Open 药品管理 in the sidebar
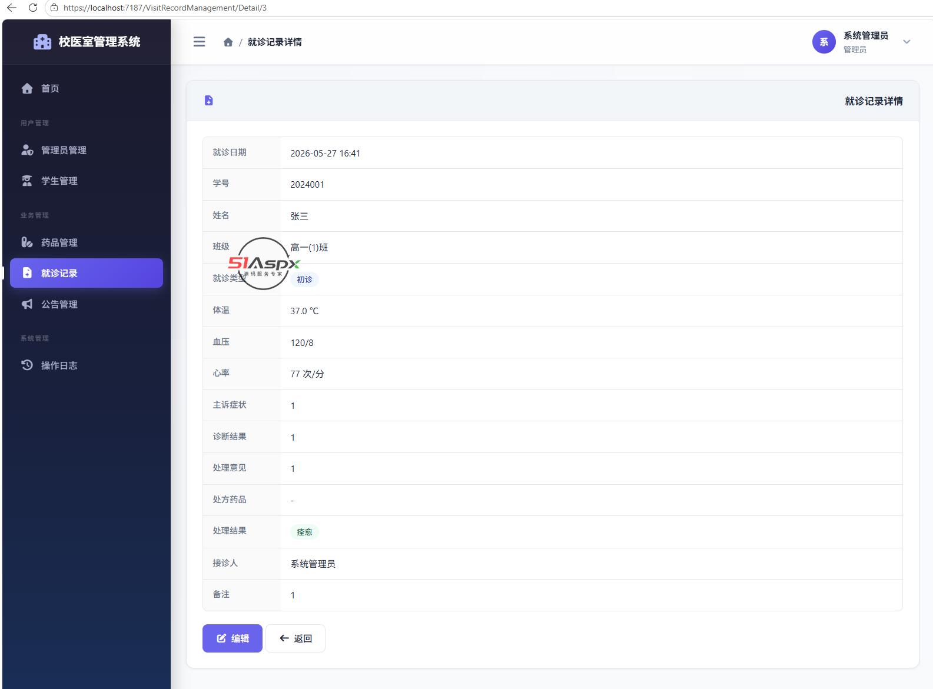The height and width of the screenshot is (689, 933). [x=87, y=242]
